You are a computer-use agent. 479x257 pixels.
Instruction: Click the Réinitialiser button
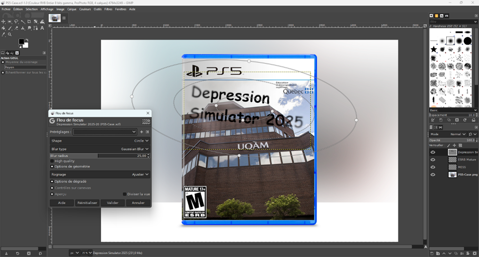87,203
